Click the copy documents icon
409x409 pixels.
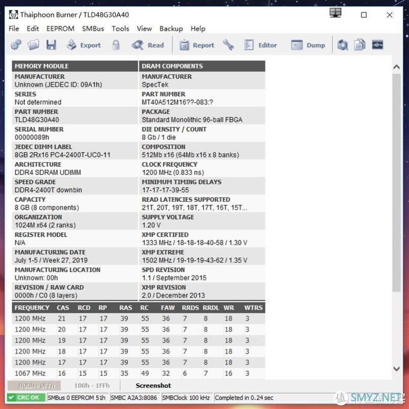(360, 45)
